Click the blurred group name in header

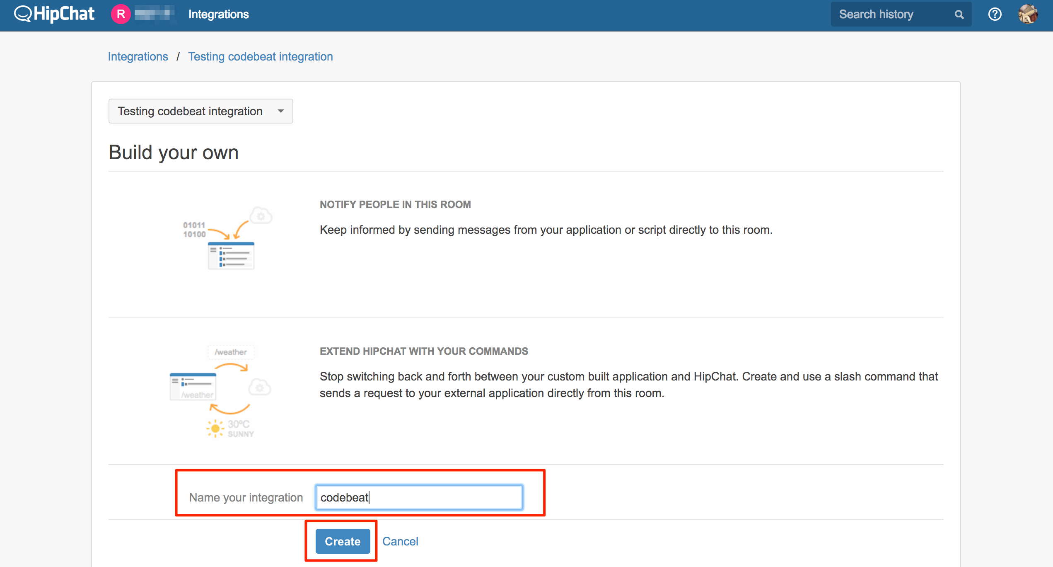pos(154,15)
